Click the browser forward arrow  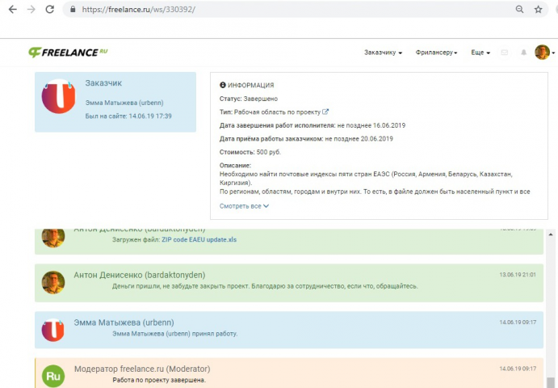pyautogui.click(x=31, y=10)
